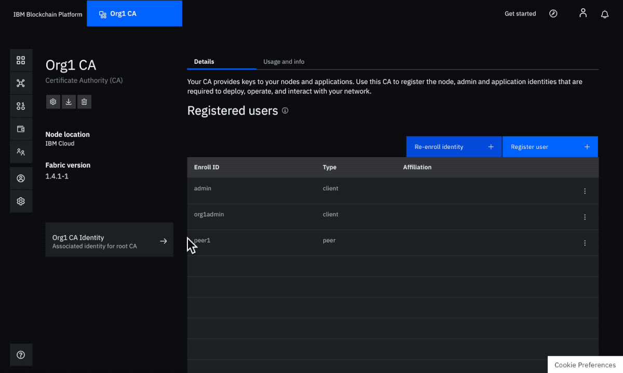This screenshot has height=373, width=623.
Task: Switch to the Usage and info tab
Action: point(284,62)
